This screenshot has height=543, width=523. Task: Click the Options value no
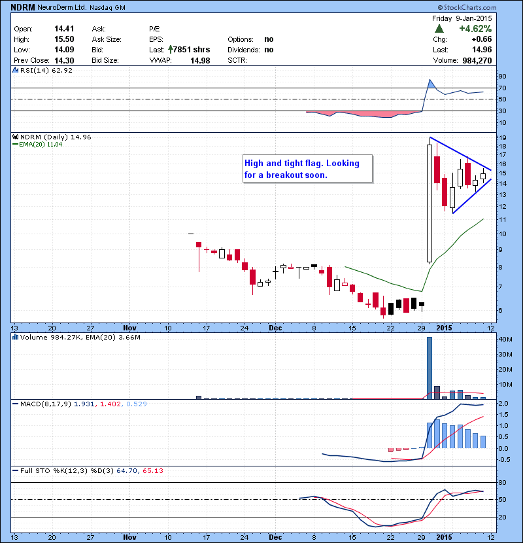pyautogui.click(x=269, y=39)
